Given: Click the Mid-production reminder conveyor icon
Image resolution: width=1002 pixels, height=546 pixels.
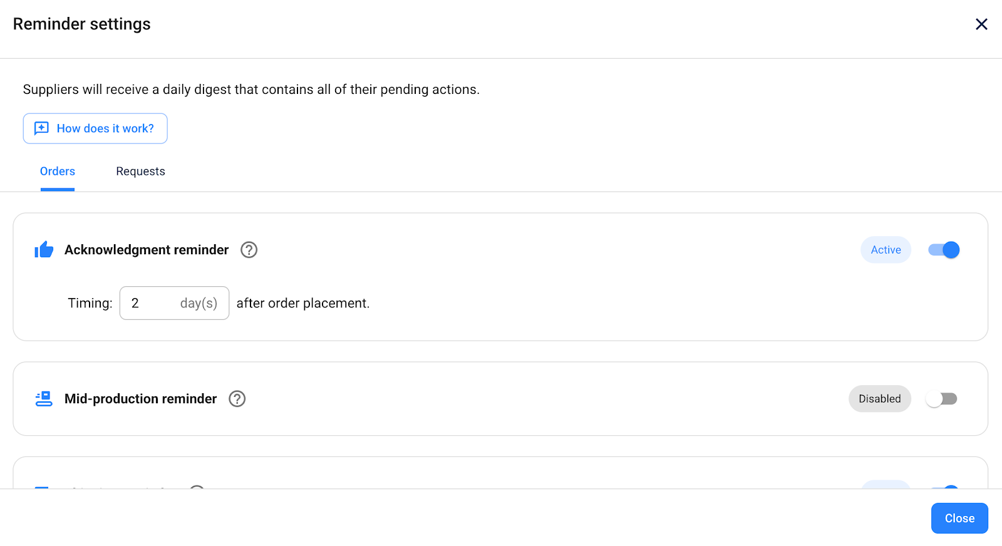Looking at the screenshot, I should tap(44, 399).
